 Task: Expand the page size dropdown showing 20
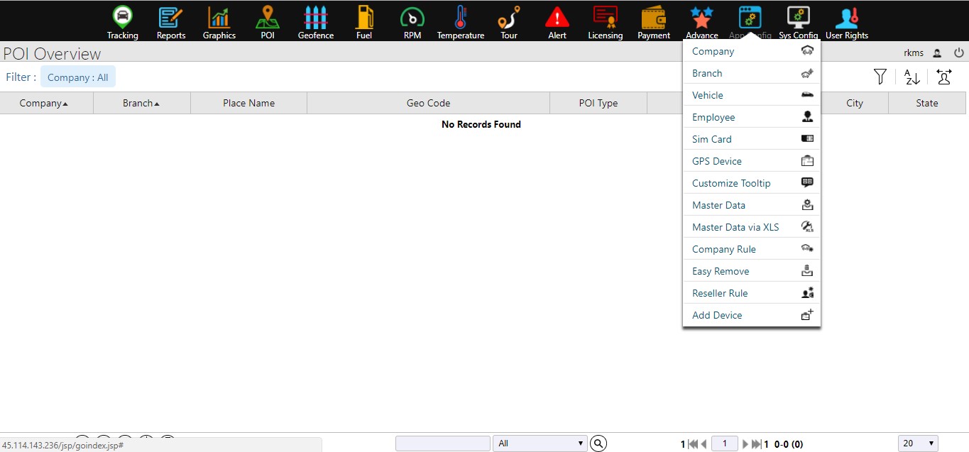tap(918, 443)
